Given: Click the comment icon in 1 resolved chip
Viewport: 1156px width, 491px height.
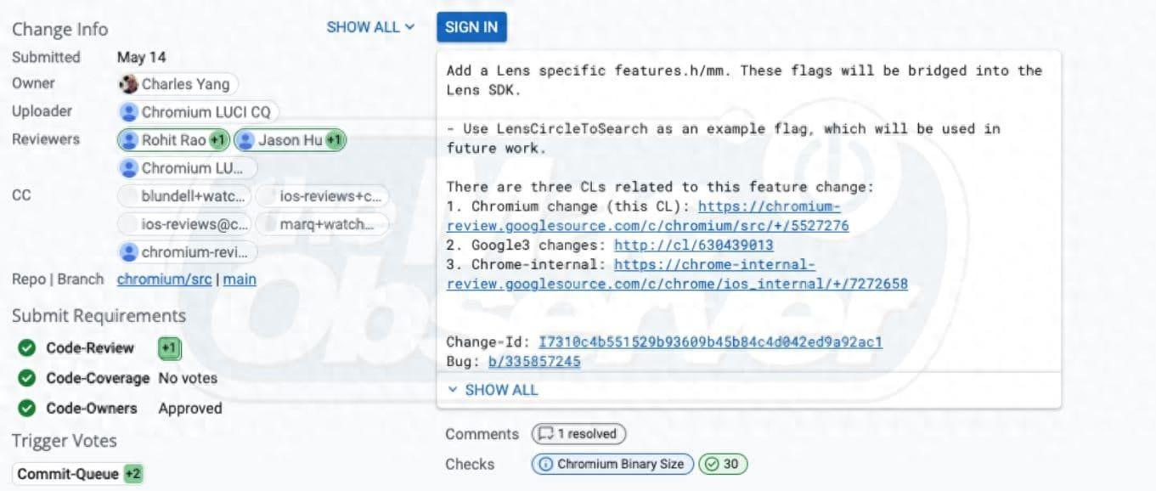Looking at the screenshot, I should [x=544, y=434].
